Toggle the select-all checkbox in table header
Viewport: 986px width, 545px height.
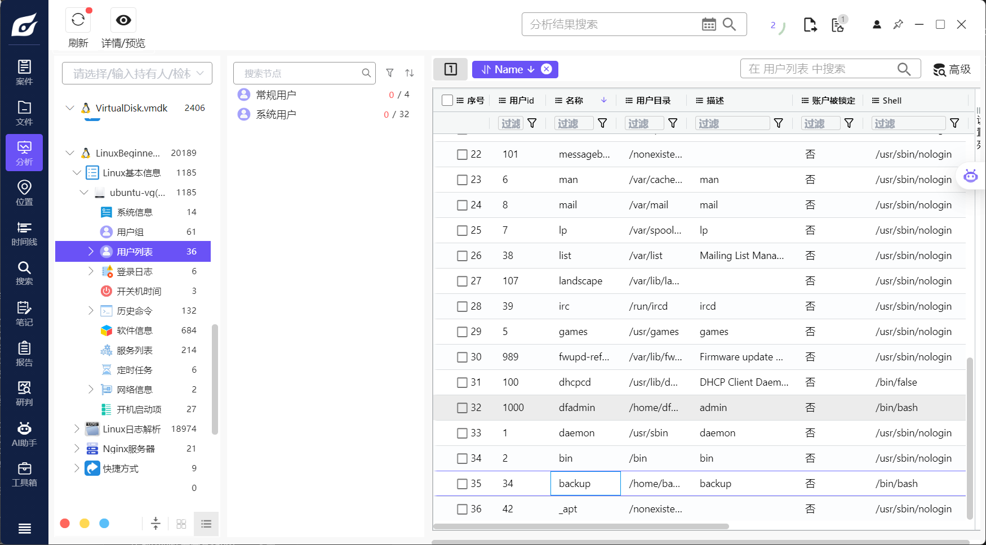[x=447, y=100]
